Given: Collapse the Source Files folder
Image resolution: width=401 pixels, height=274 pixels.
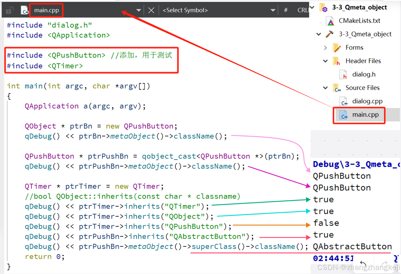Looking at the screenshot, I should tap(326, 88).
